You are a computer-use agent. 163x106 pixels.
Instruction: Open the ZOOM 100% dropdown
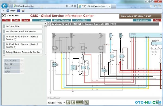[x=61, y=103]
